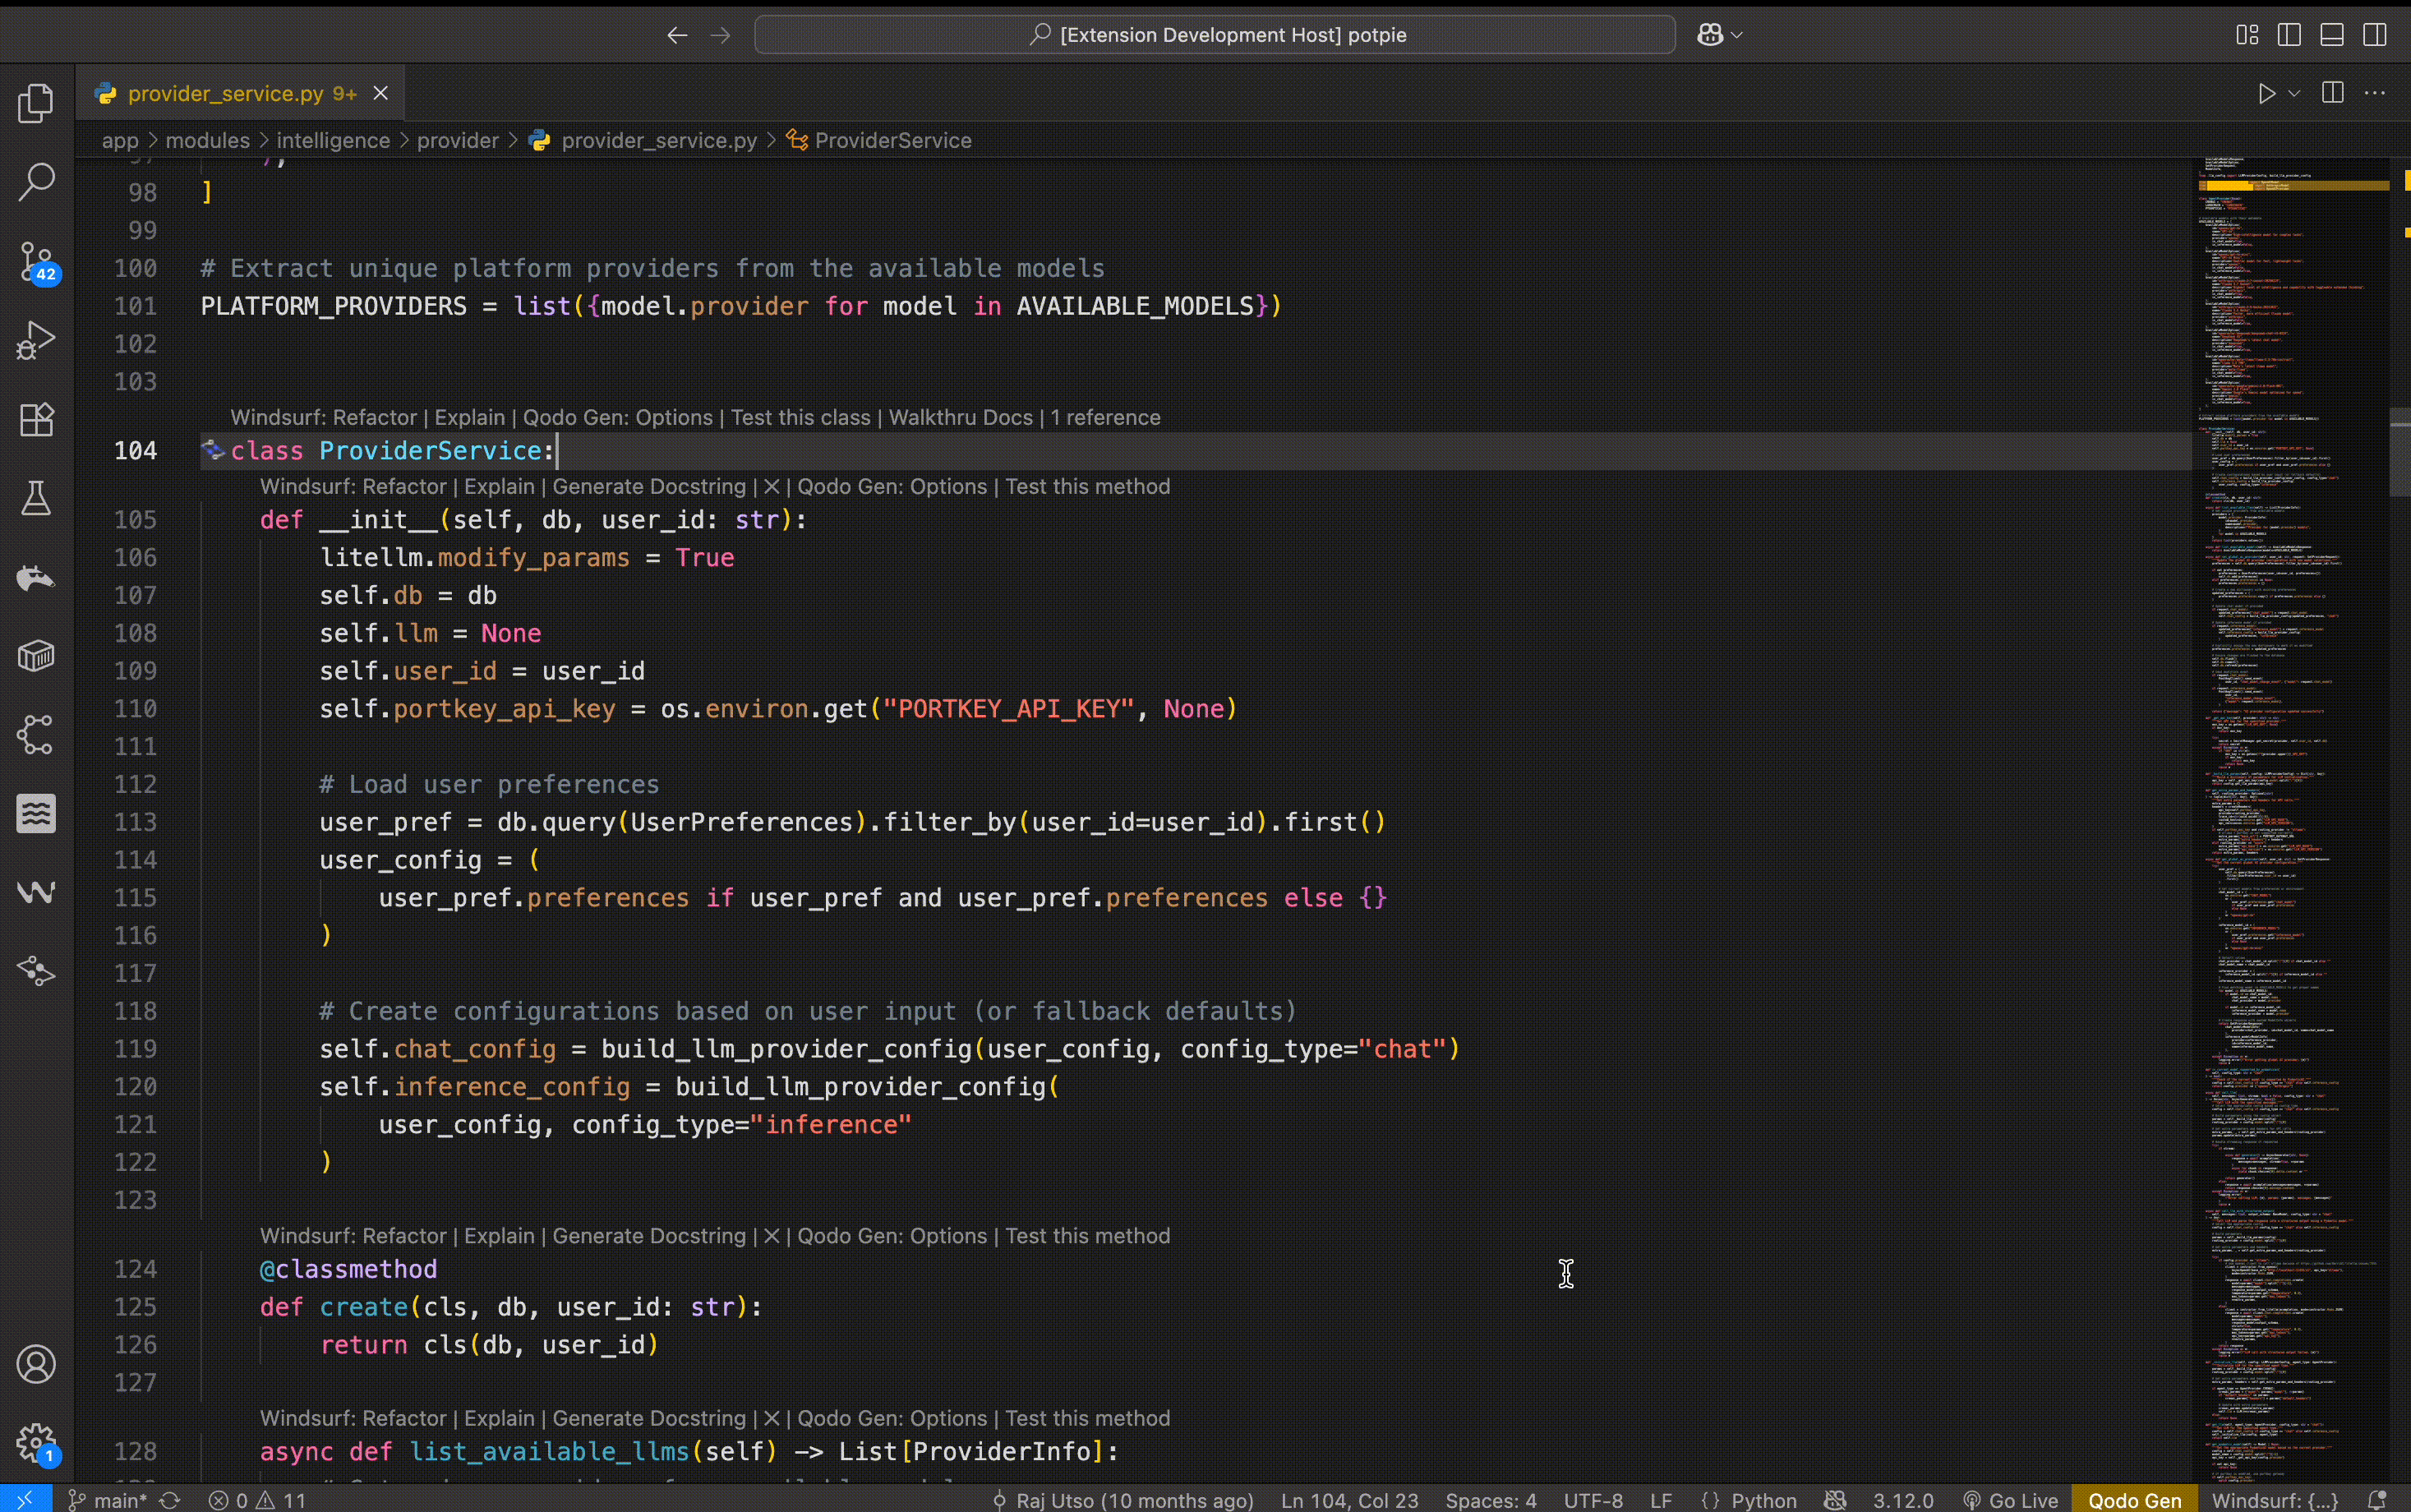This screenshot has width=2411, height=1512.
Task: Open Run options dropdown chevron
Action: (x=2294, y=93)
